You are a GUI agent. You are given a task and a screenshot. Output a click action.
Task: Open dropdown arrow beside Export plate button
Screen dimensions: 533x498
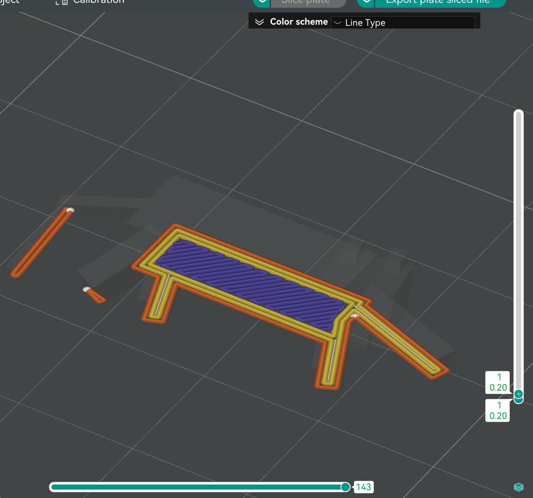click(x=366, y=2)
